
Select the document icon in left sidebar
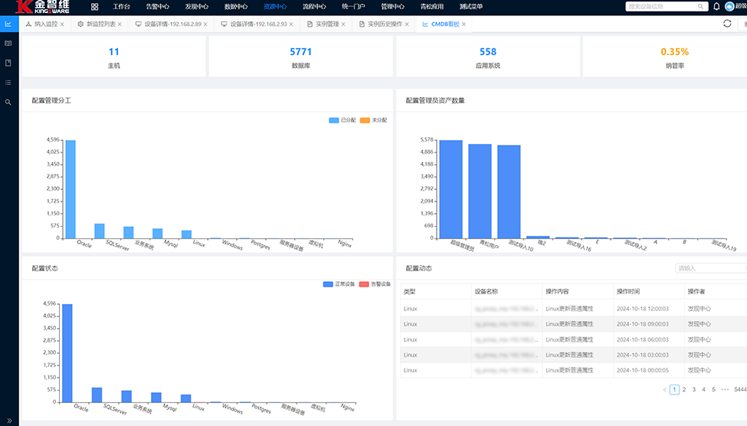(8, 63)
